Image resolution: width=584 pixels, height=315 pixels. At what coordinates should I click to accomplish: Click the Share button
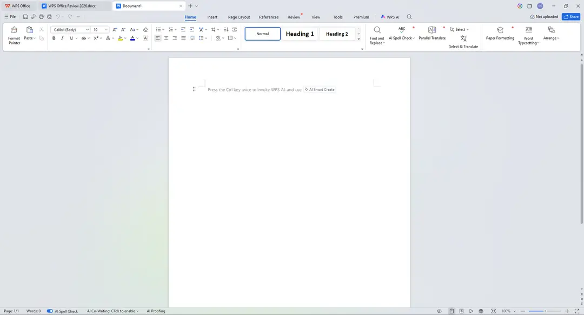click(x=571, y=17)
